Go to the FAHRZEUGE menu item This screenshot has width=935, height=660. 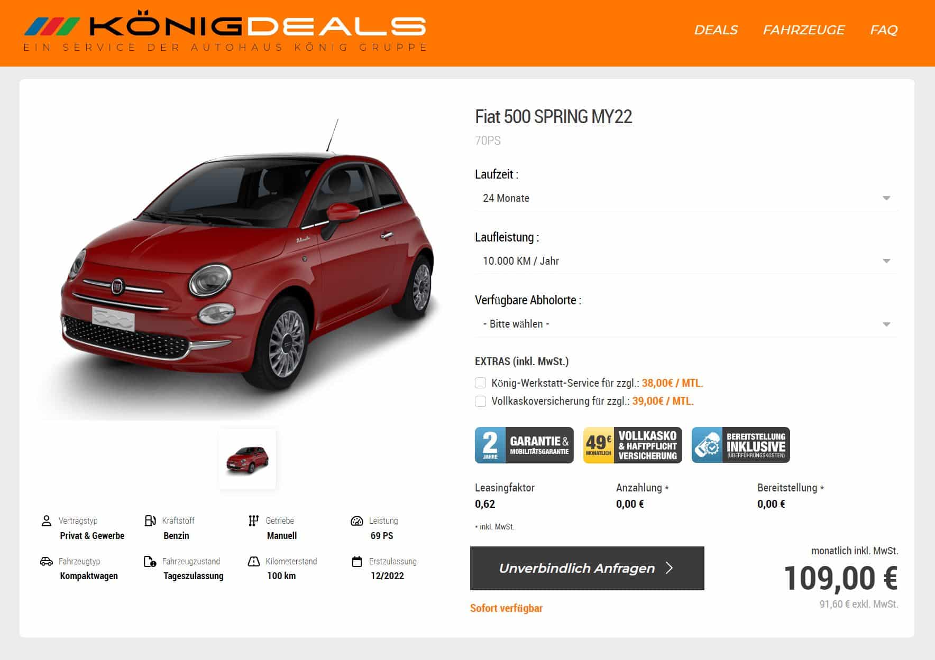point(803,30)
